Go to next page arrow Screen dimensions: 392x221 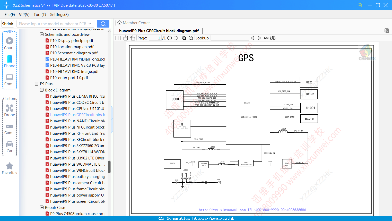pos(176,38)
